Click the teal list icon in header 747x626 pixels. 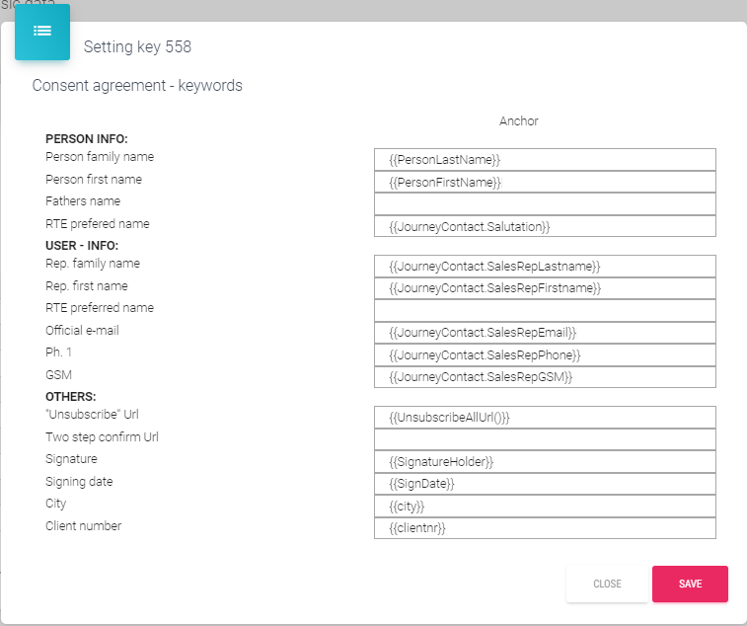(x=42, y=32)
